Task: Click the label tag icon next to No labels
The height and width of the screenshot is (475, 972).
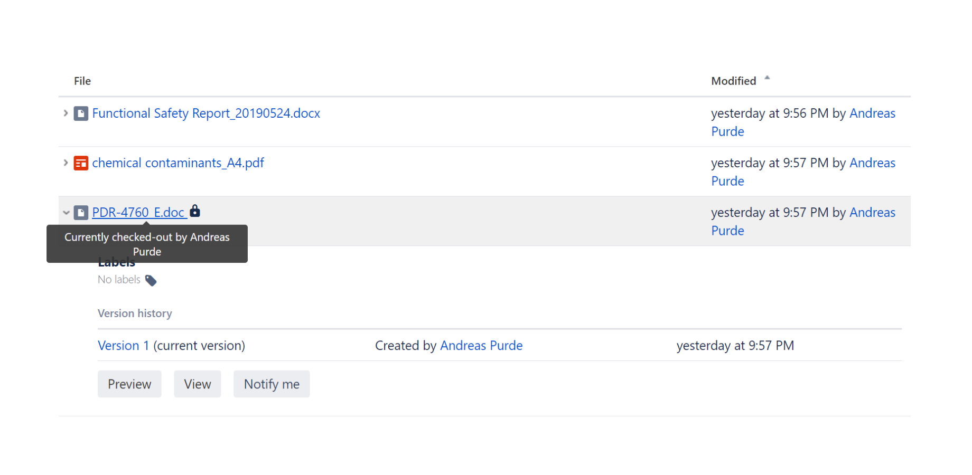Action: coord(151,280)
